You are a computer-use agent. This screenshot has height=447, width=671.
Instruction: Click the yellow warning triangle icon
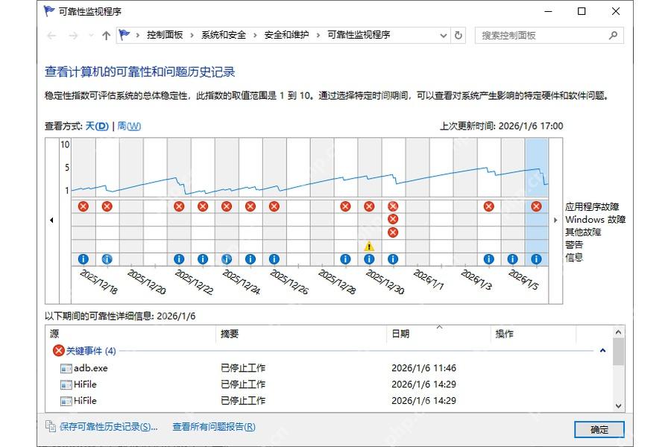[x=369, y=246]
